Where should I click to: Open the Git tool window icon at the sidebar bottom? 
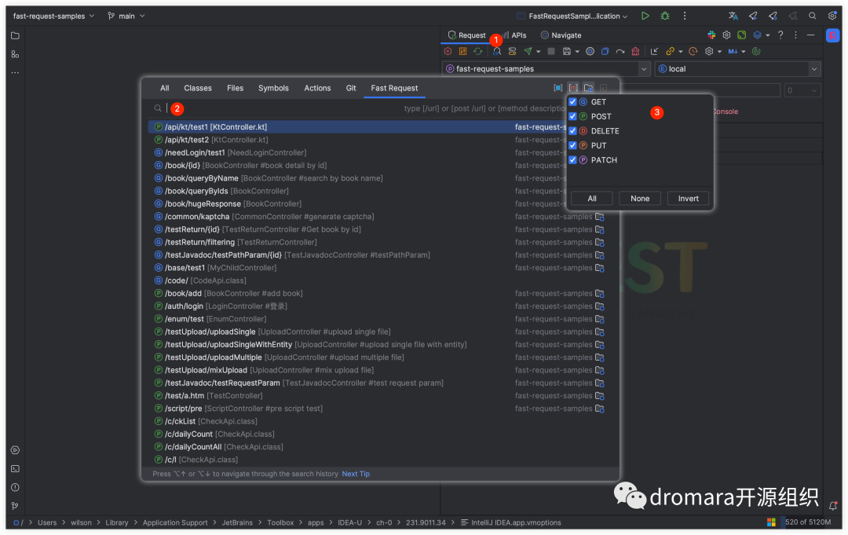[15, 506]
